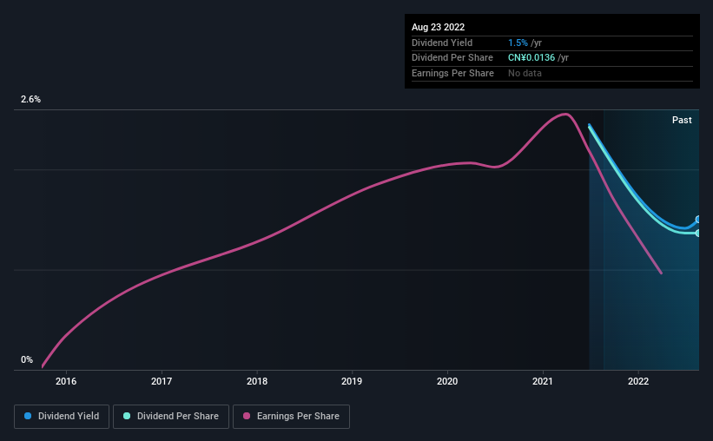Select the 2016 label on the time axis
The width and height of the screenshot is (713, 441).
tap(66, 381)
